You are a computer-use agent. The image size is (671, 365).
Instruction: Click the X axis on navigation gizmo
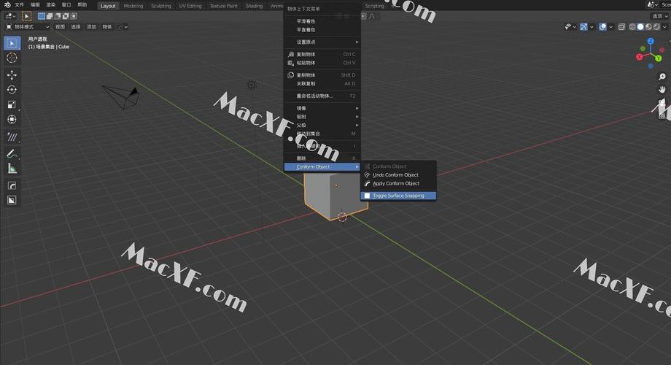[x=640, y=56]
